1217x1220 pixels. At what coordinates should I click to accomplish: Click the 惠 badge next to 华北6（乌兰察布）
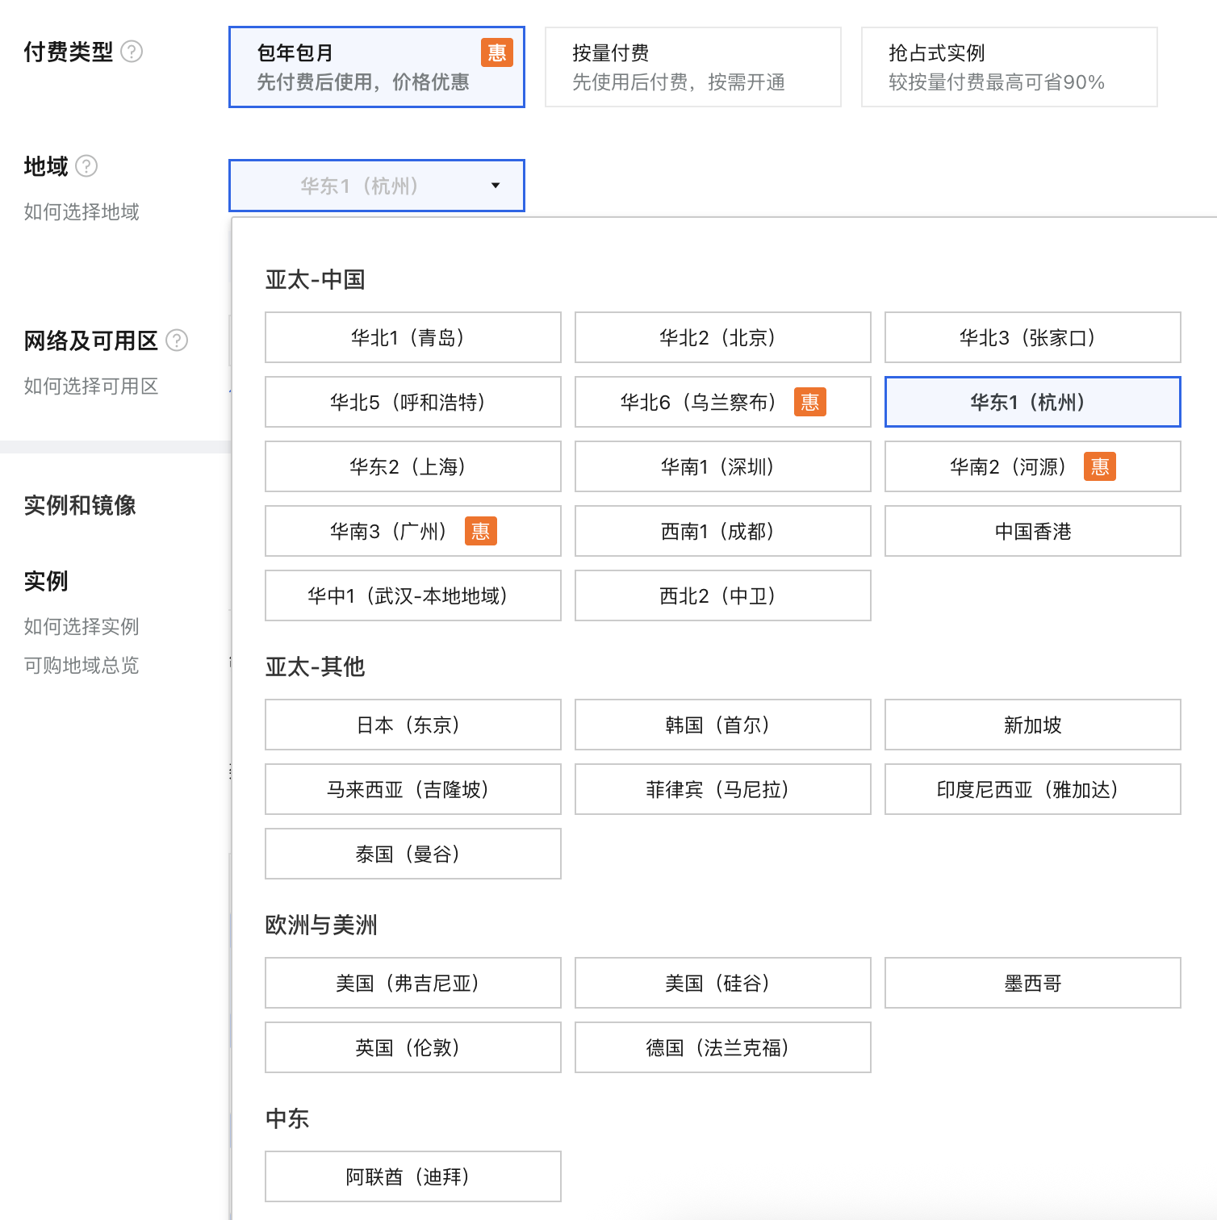coord(810,402)
